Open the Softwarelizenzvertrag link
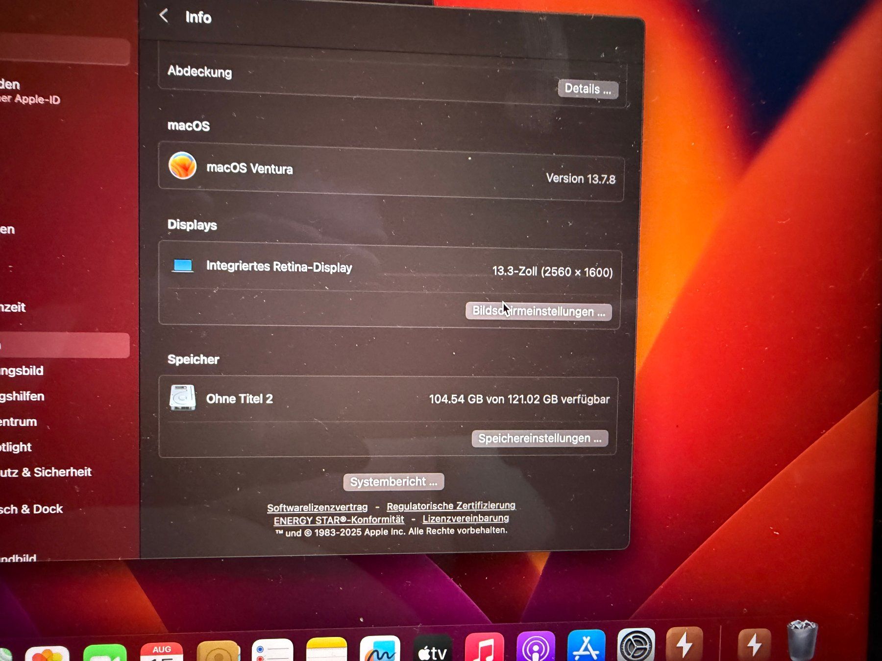 tap(317, 507)
